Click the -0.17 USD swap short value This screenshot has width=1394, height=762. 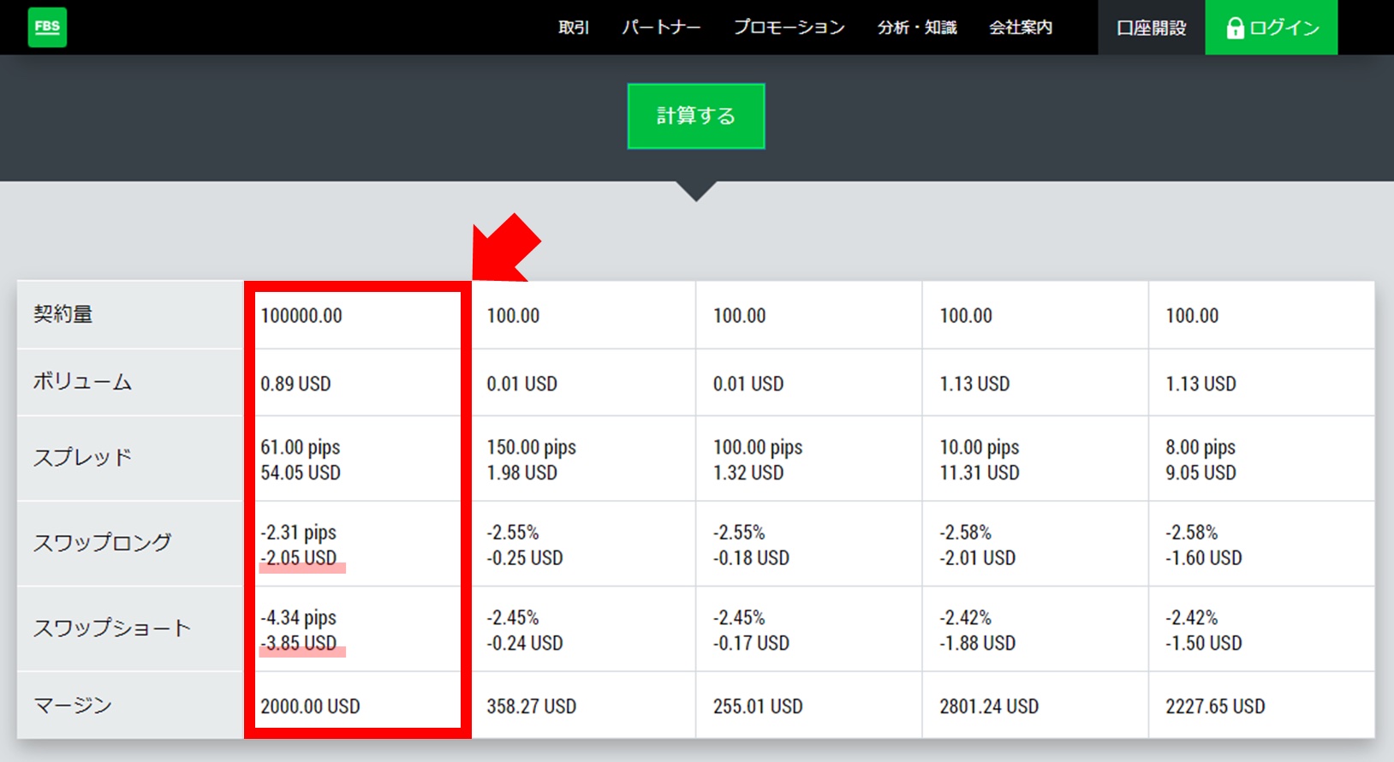(751, 643)
